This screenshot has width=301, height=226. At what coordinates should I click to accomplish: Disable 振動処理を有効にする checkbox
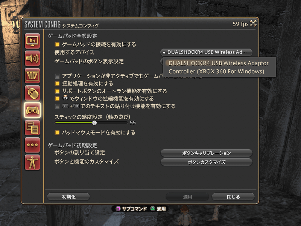pyautogui.click(x=57, y=84)
